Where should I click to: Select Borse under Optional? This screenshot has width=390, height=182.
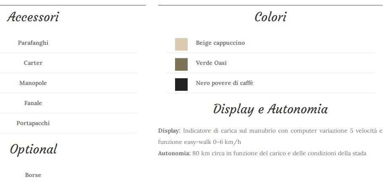click(33, 175)
